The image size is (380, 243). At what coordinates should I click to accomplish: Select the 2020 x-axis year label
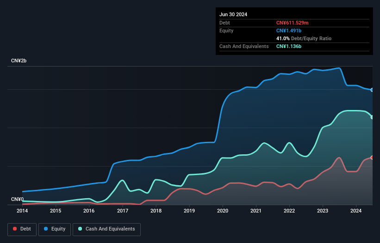(x=223, y=211)
